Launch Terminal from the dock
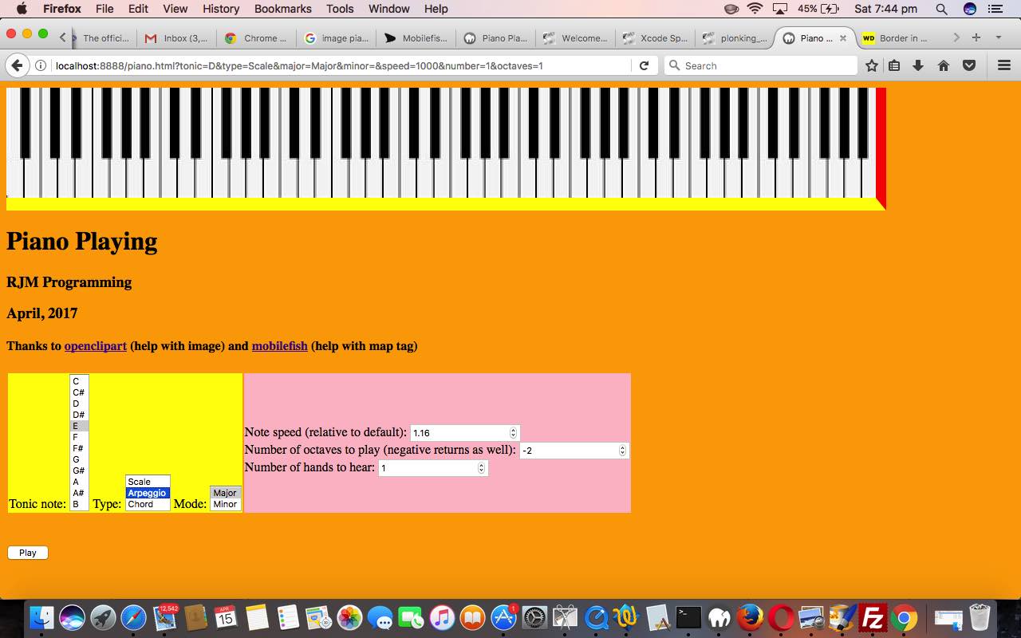 point(688,618)
